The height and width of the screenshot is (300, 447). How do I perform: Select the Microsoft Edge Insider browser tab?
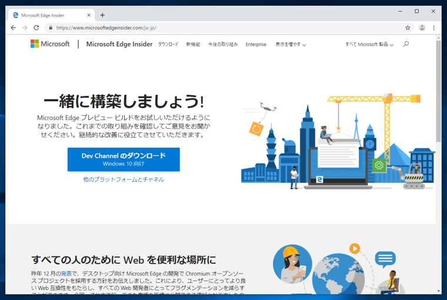coord(51,15)
